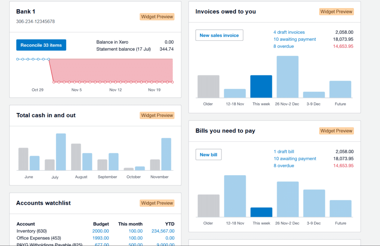Show the 8 overdue invoices
This screenshot has height=246, width=380.
(284, 46)
